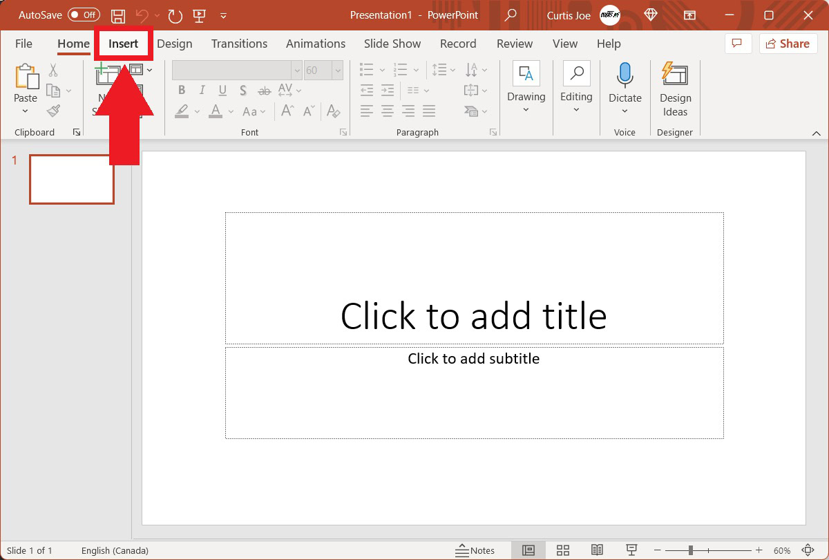The width and height of the screenshot is (829, 560).
Task: Open the font size dropdown
Action: [x=337, y=71]
